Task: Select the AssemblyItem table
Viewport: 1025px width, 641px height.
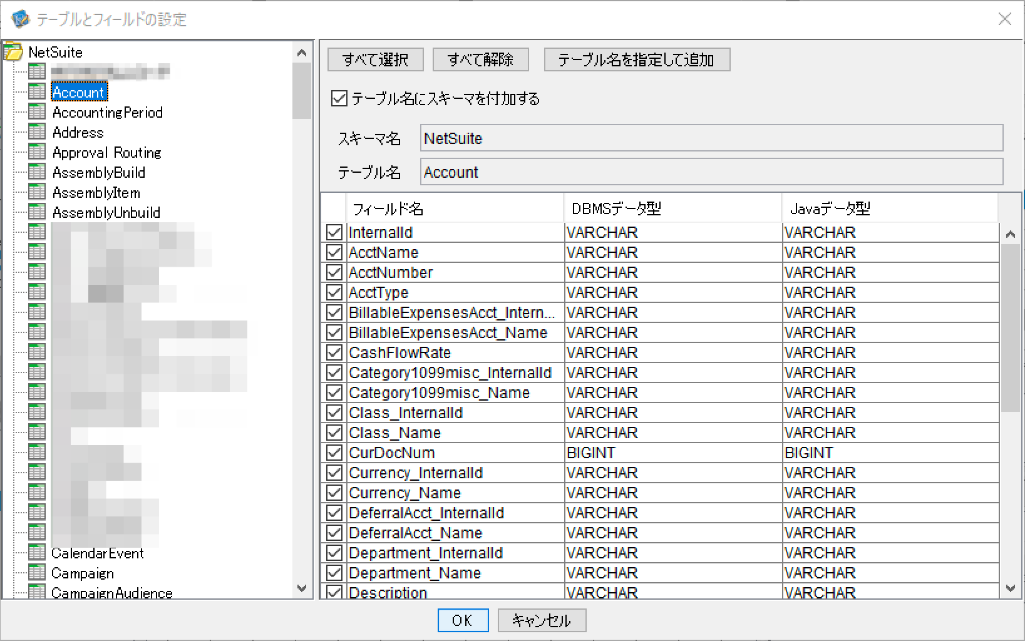Action: click(x=96, y=193)
